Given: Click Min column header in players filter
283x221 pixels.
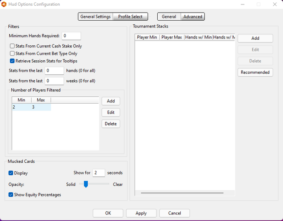Looking at the screenshot, I should (x=21, y=100).
